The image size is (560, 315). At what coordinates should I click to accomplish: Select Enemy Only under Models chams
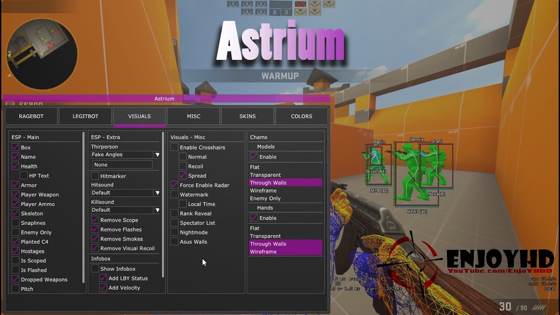(286, 199)
